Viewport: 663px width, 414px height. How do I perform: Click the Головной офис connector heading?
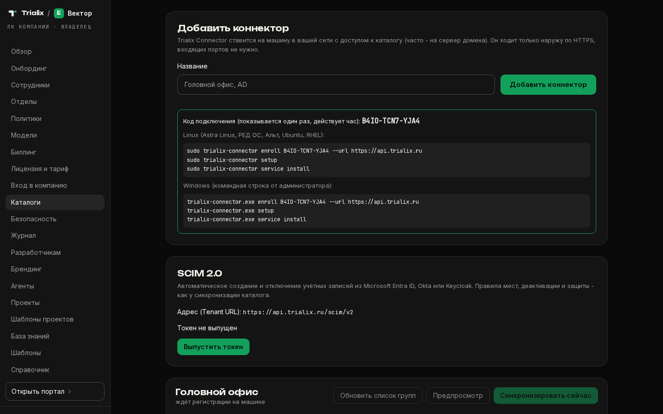217,392
